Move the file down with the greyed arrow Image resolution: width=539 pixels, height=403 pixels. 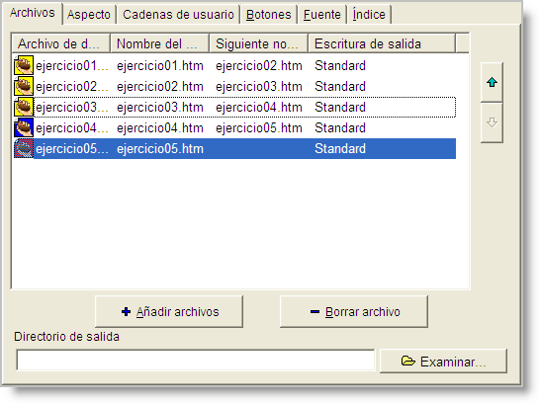[492, 122]
